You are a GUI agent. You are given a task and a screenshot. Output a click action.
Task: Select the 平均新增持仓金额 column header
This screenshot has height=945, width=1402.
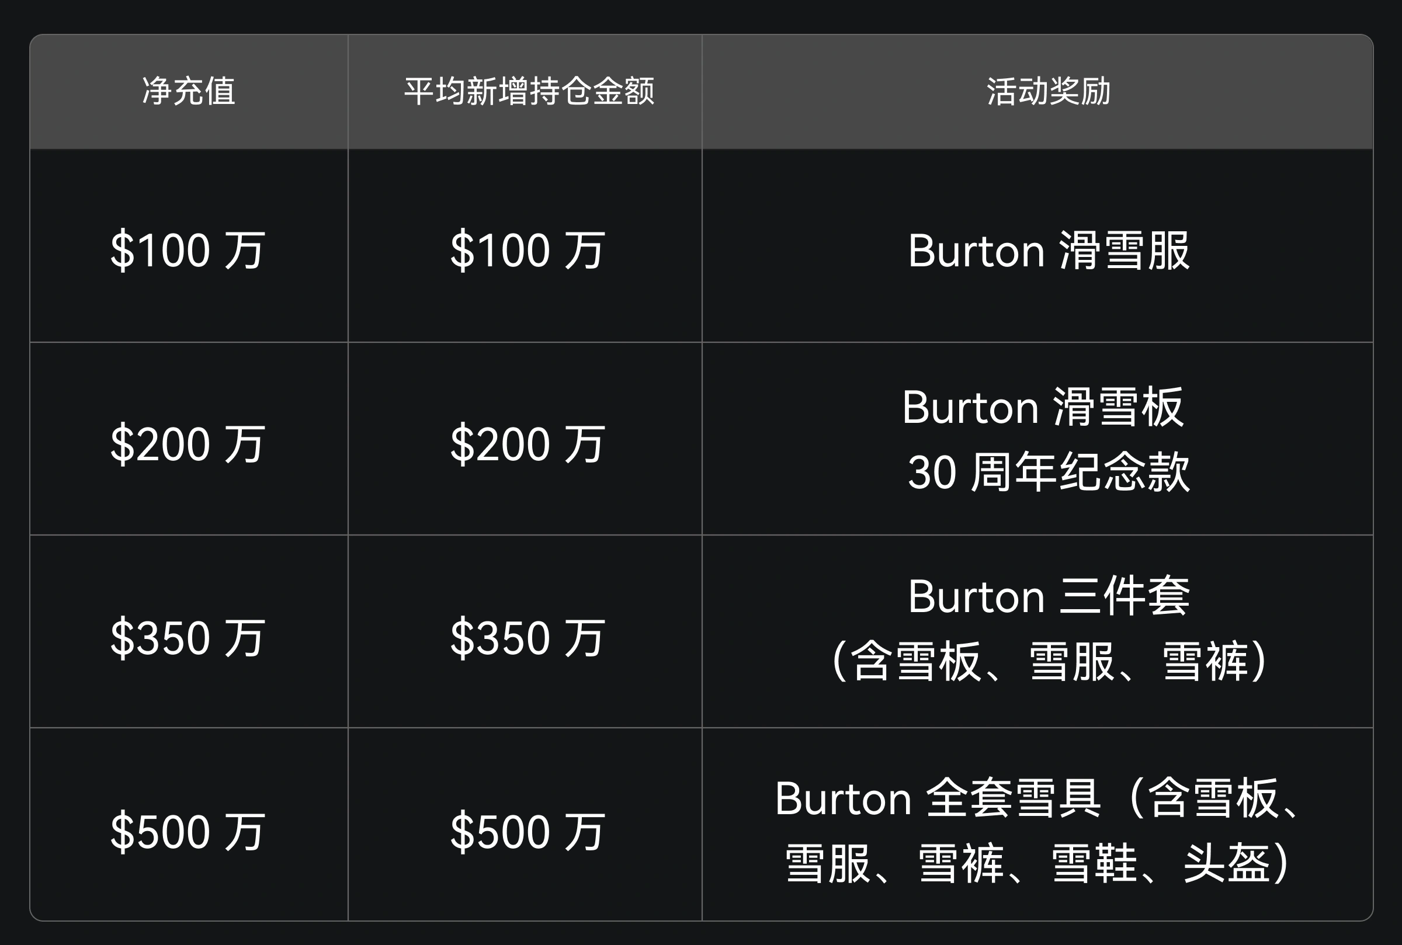529,92
